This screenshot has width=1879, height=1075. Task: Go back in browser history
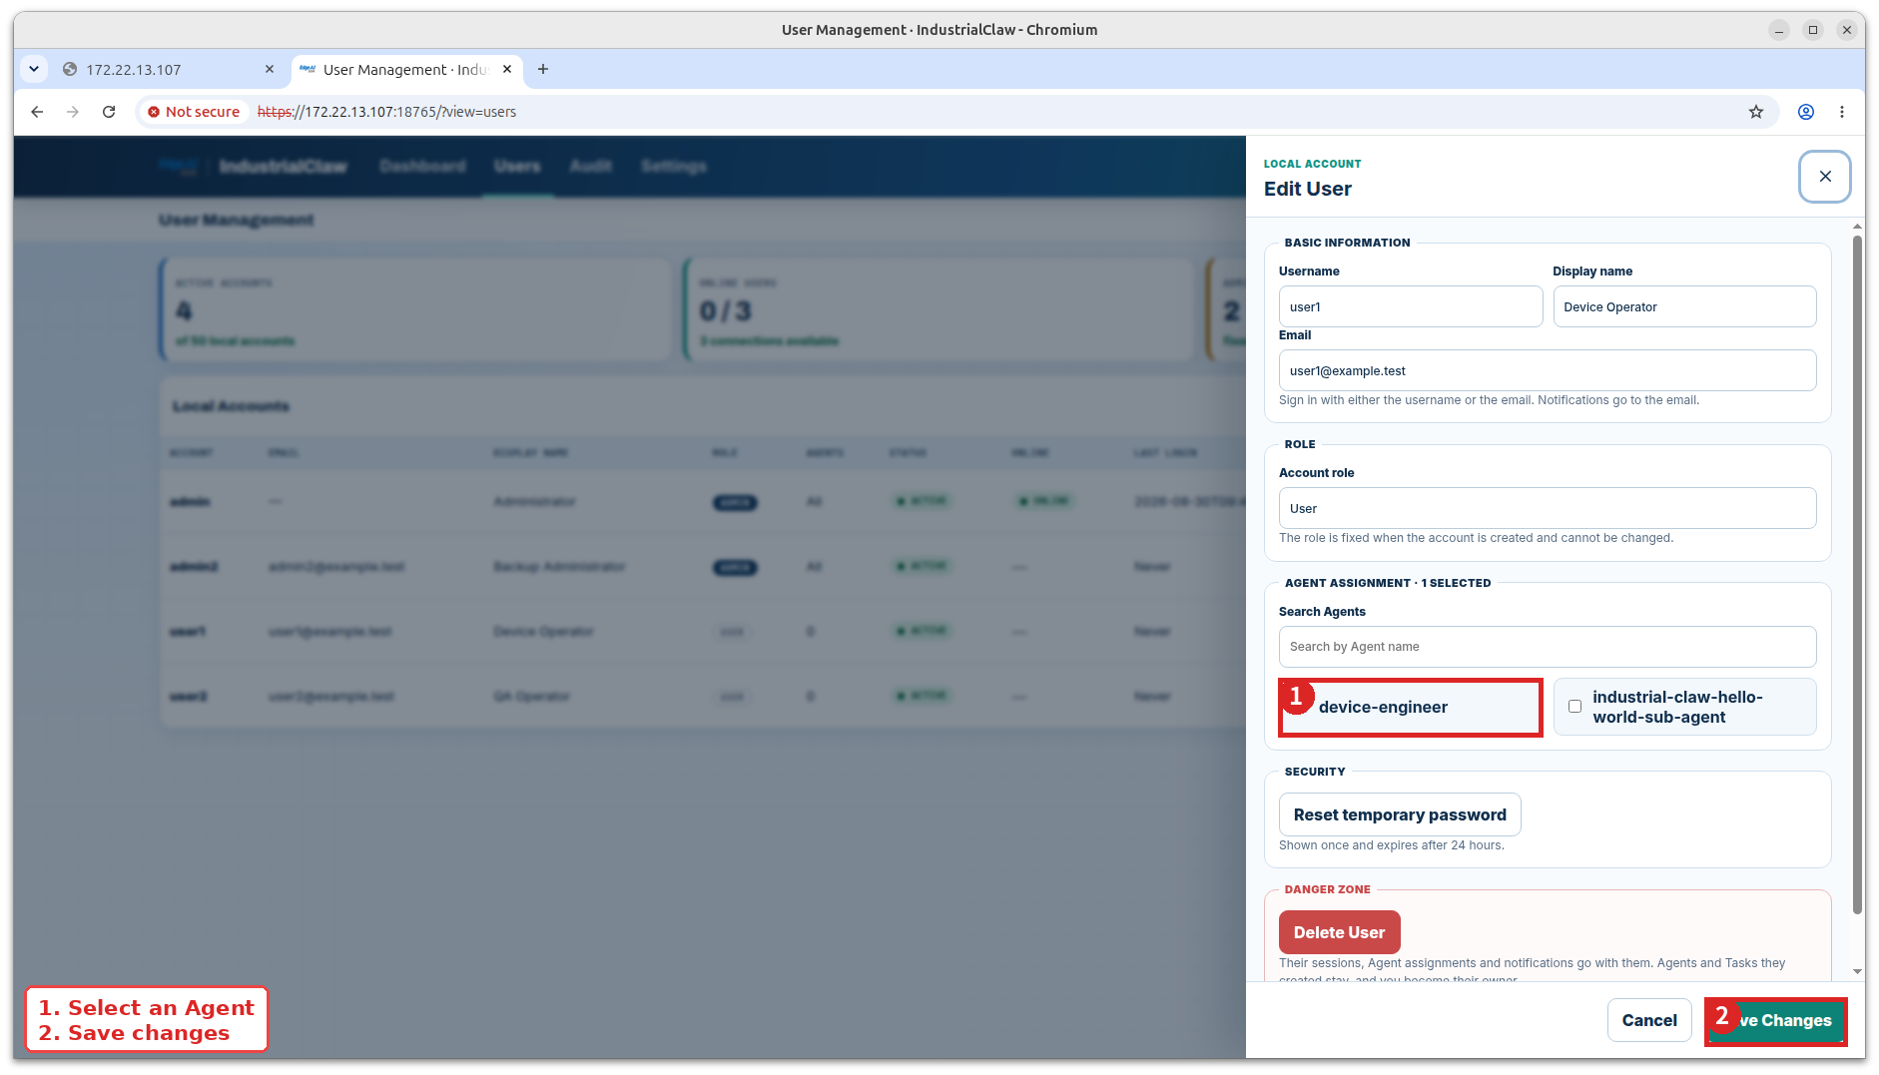coord(37,112)
